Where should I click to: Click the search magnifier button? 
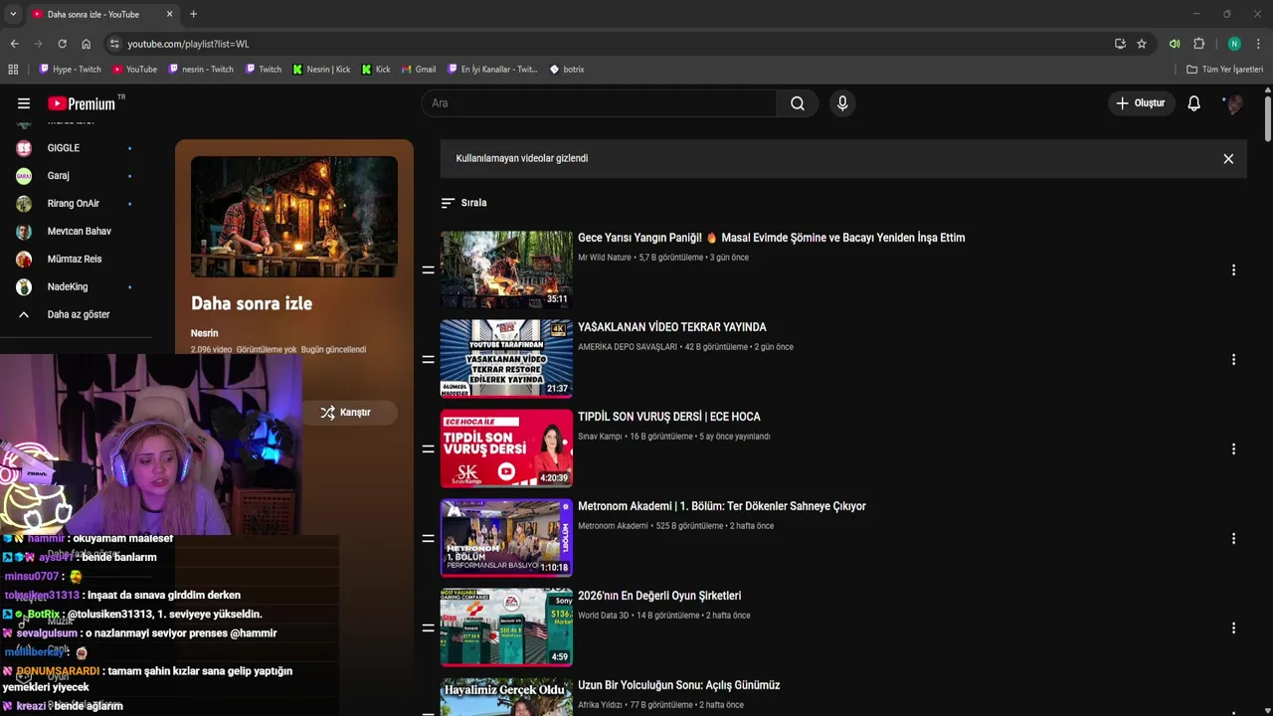tap(798, 103)
